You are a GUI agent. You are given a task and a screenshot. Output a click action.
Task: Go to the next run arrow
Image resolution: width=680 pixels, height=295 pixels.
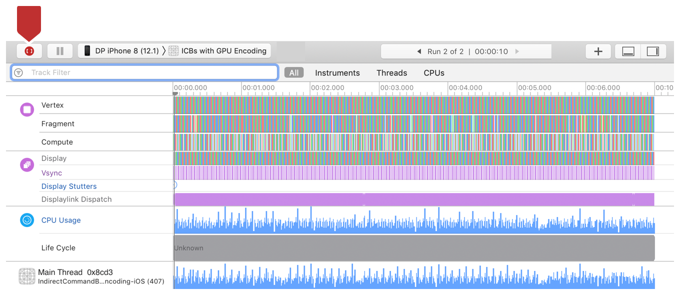point(517,51)
